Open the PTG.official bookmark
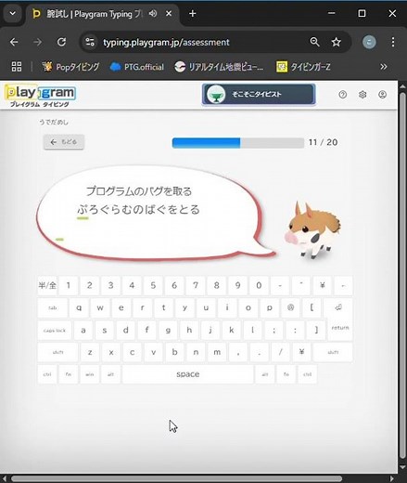407x483 pixels. (x=137, y=67)
